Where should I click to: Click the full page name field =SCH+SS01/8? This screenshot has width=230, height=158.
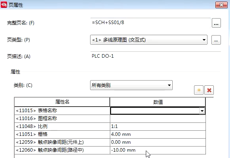tap(151, 23)
